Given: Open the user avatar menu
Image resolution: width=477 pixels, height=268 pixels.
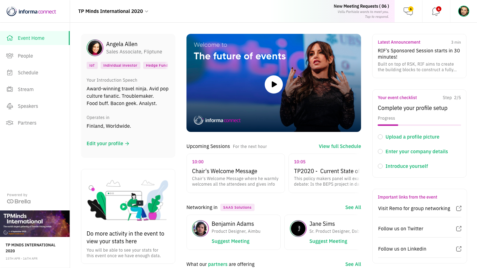Looking at the screenshot, I should coord(464,11).
